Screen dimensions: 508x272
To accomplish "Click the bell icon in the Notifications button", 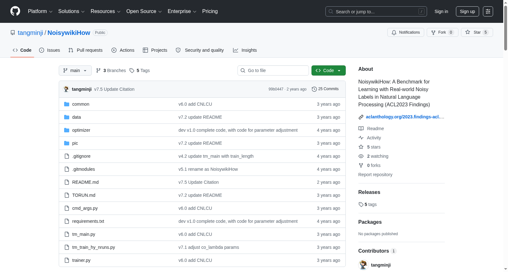I will coord(394,32).
